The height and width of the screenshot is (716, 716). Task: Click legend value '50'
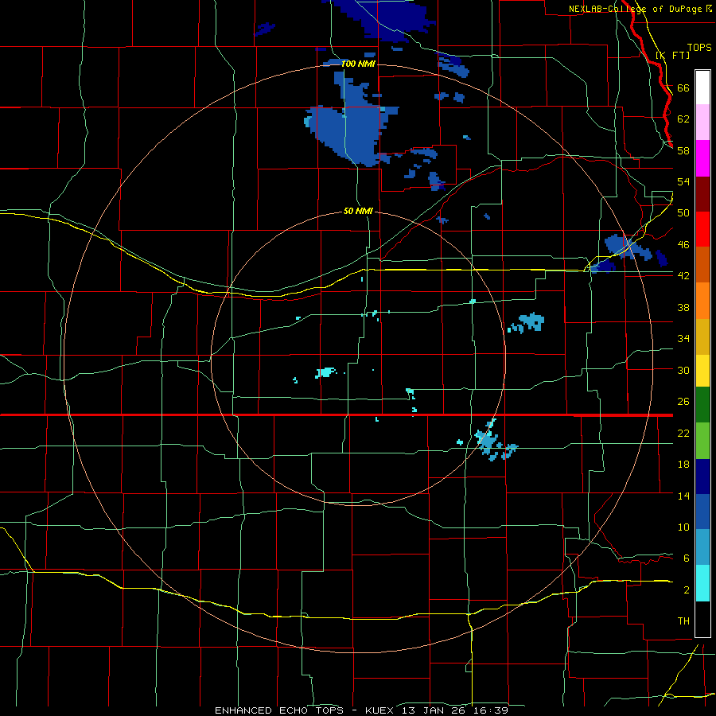pyautogui.click(x=683, y=212)
